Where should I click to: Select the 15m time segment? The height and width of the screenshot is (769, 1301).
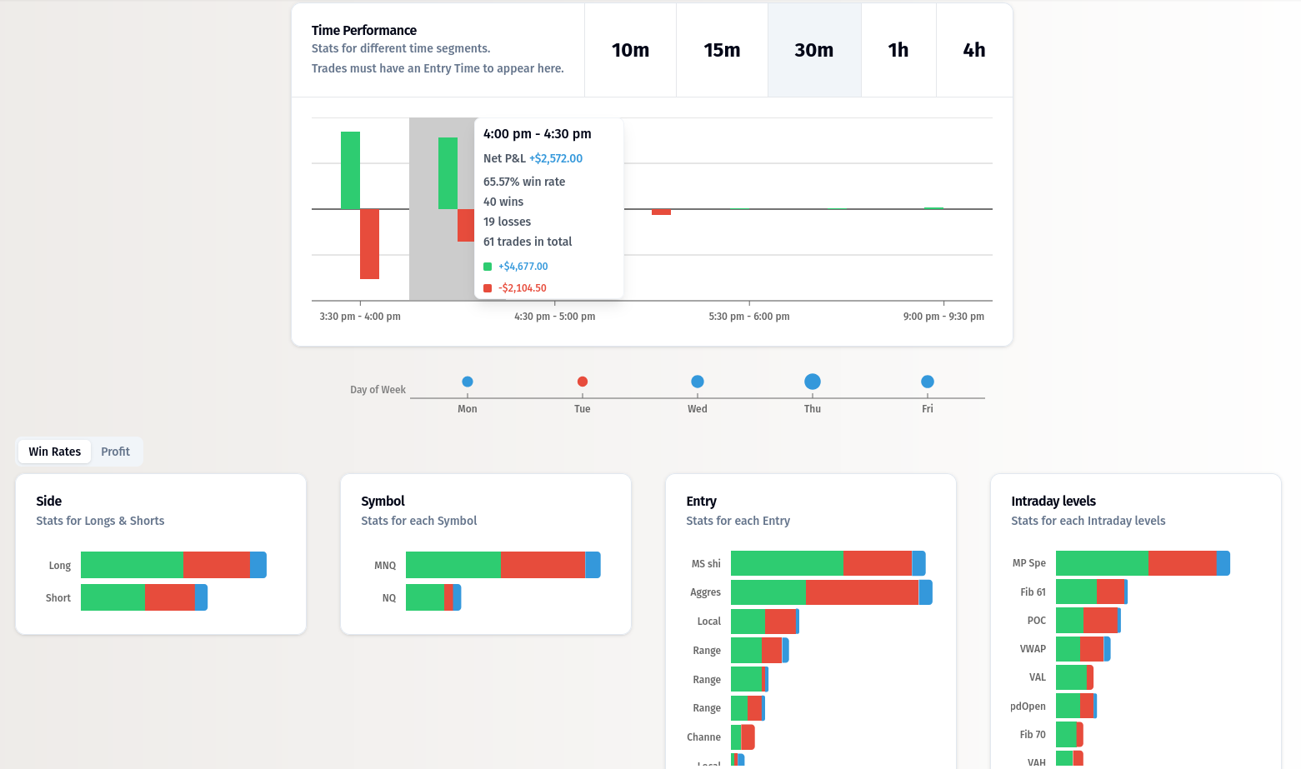(722, 50)
